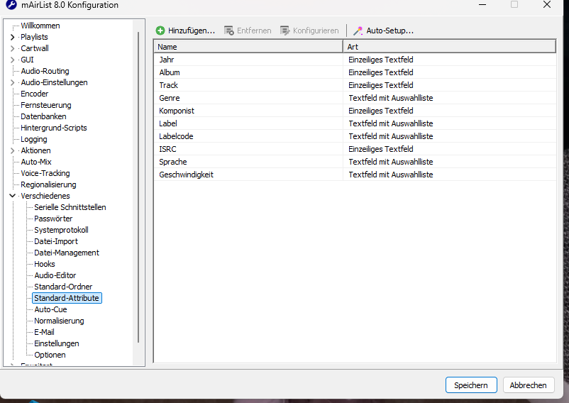Open the Normalisierung settings page

tap(59, 321)
